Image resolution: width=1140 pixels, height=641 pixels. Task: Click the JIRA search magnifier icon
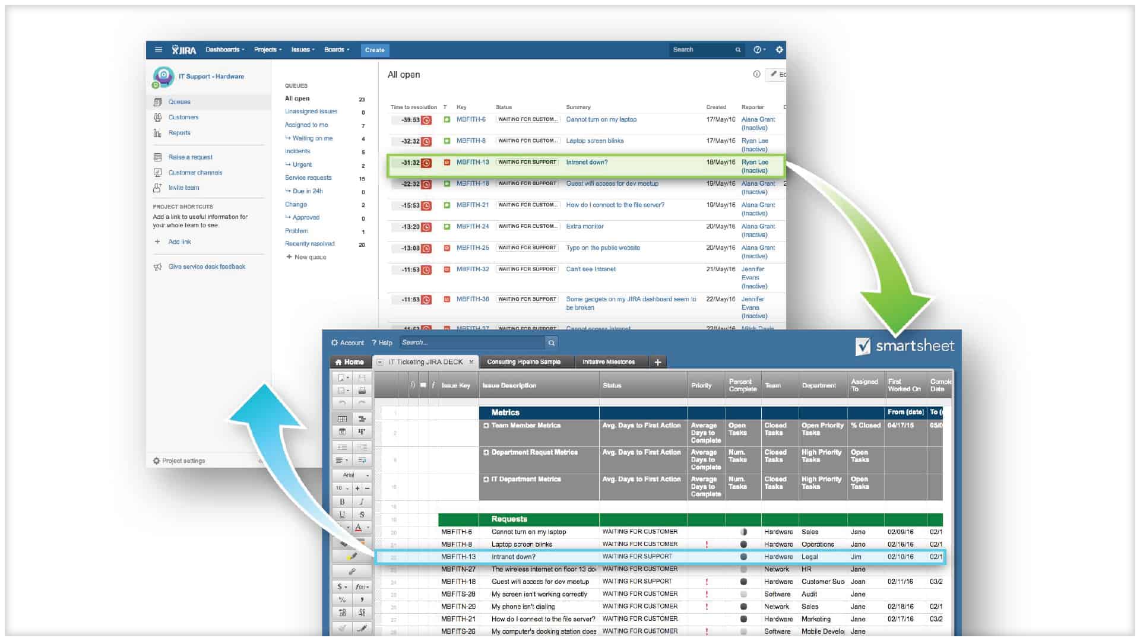coord(738,50)
